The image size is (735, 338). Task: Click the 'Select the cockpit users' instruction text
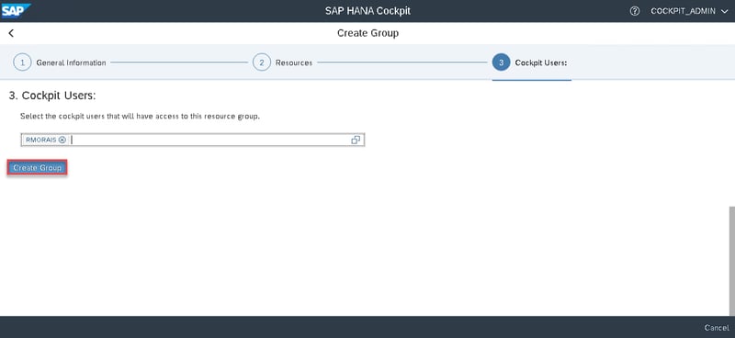point(141,117)
